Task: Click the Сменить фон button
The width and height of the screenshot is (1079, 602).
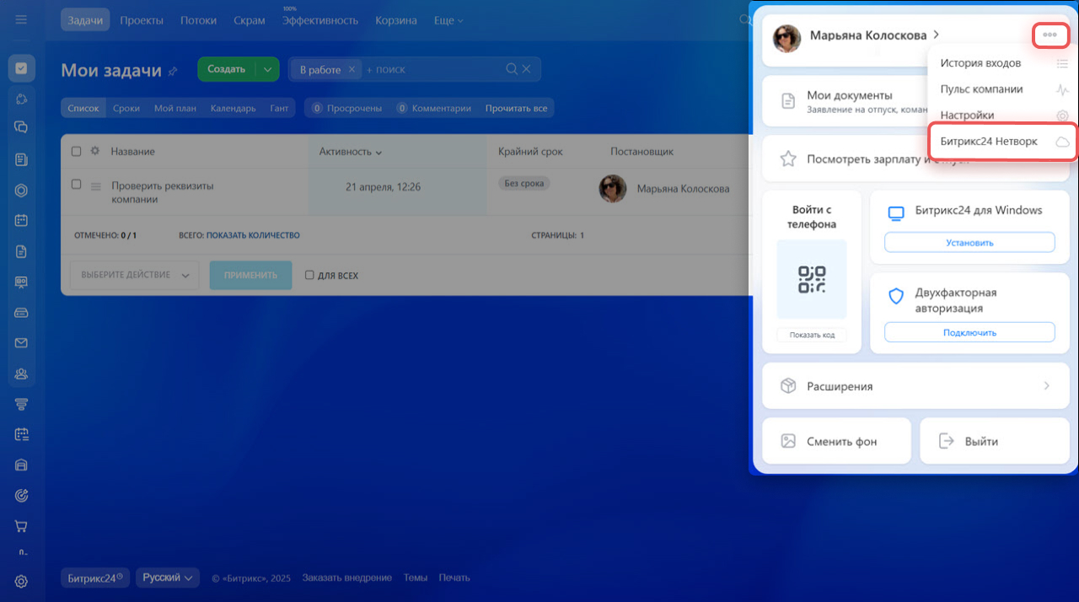Action: (836, 441)
